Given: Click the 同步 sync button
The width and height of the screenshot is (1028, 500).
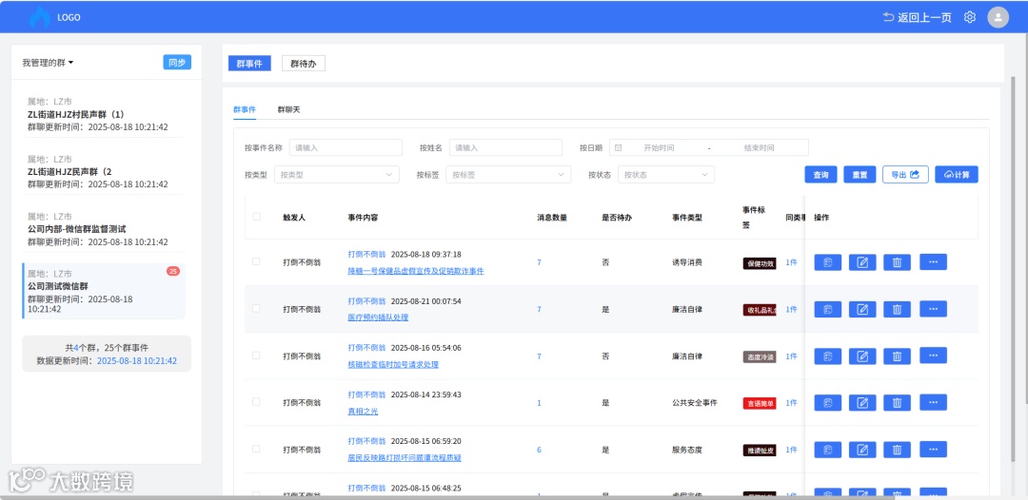Looking at the screenshot, I should click(x=177, y=63).
